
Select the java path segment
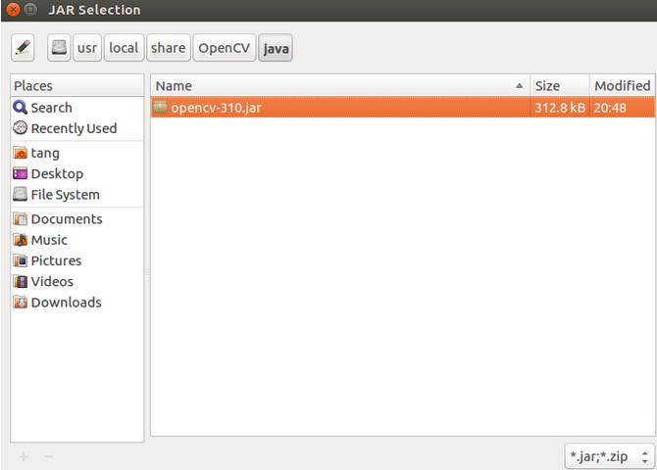click(276, 48)
